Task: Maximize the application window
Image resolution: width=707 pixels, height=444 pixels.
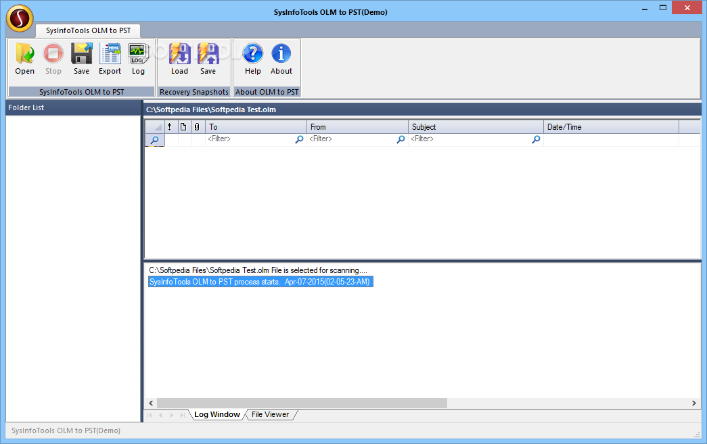Action: (x=663, y=8)
